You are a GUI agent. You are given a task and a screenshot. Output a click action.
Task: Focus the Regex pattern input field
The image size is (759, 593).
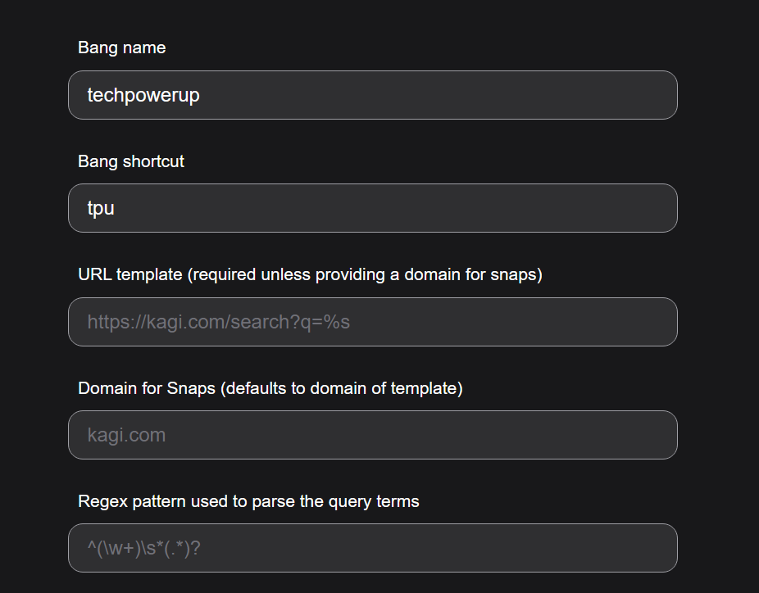coord(372,548)
